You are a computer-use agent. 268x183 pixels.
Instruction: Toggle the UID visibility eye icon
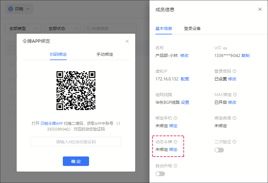coord(225,48)
